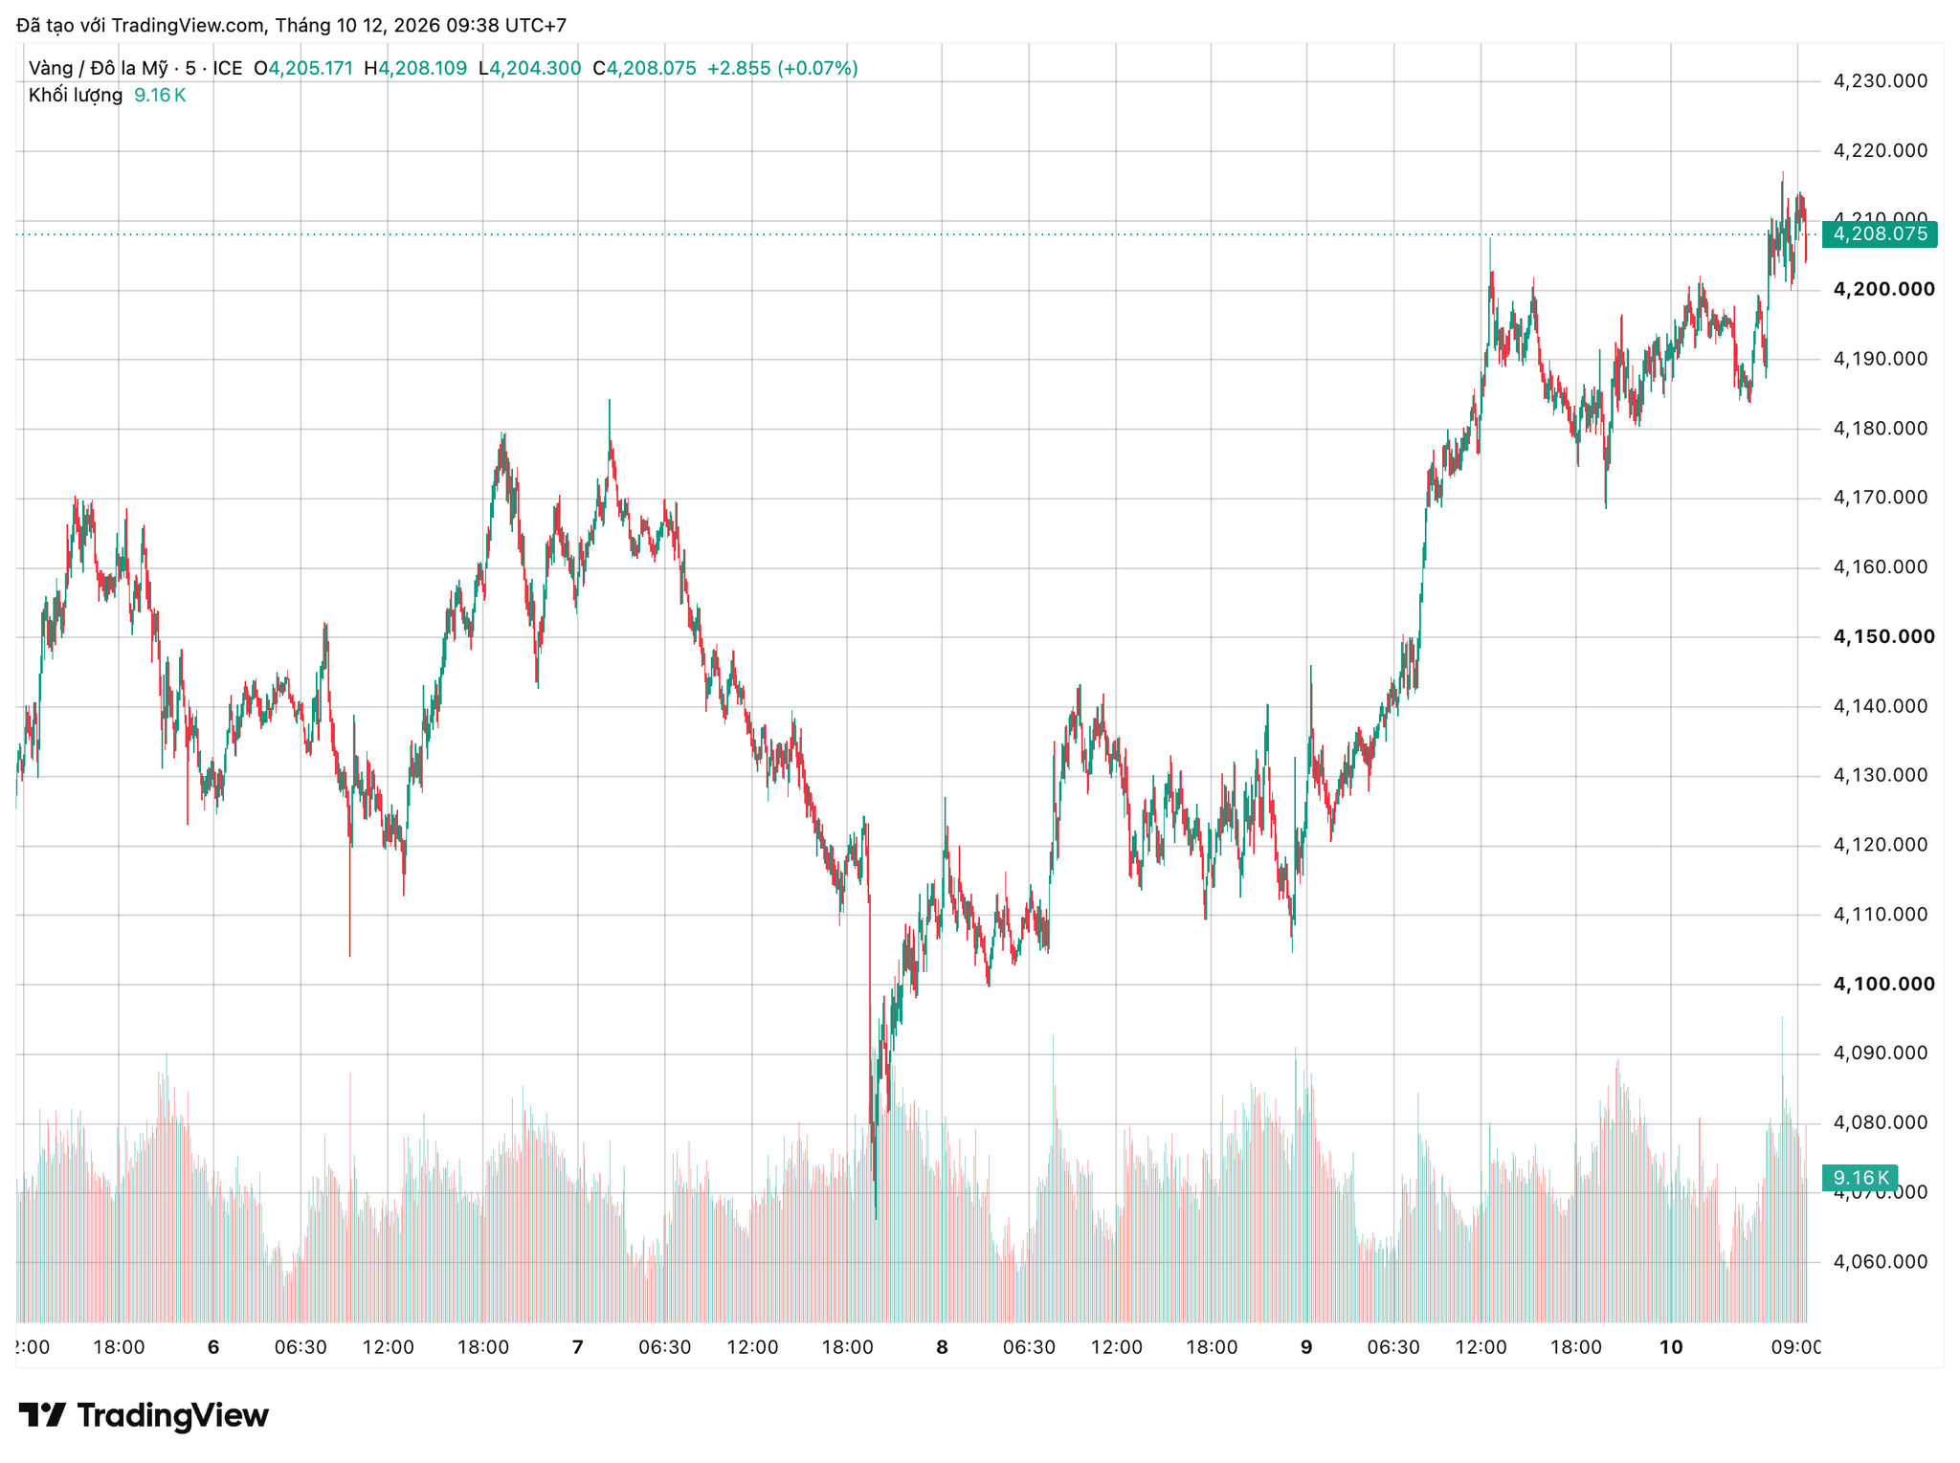This screenshot has width=1960, height=1463.
Task: Click the 4,170.000 price axis label
Action: pos(1880,498)
